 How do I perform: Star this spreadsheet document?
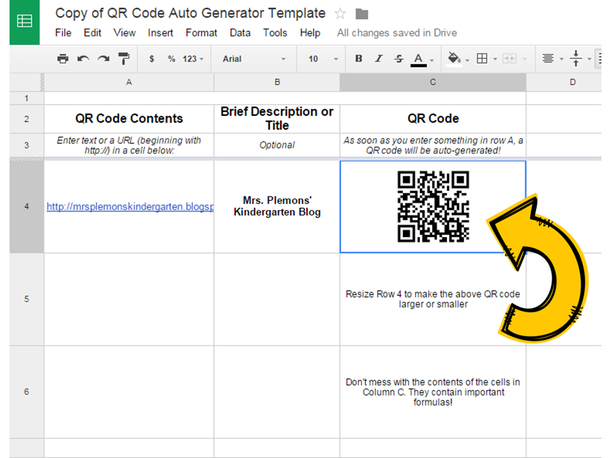(x=340, y=14)
